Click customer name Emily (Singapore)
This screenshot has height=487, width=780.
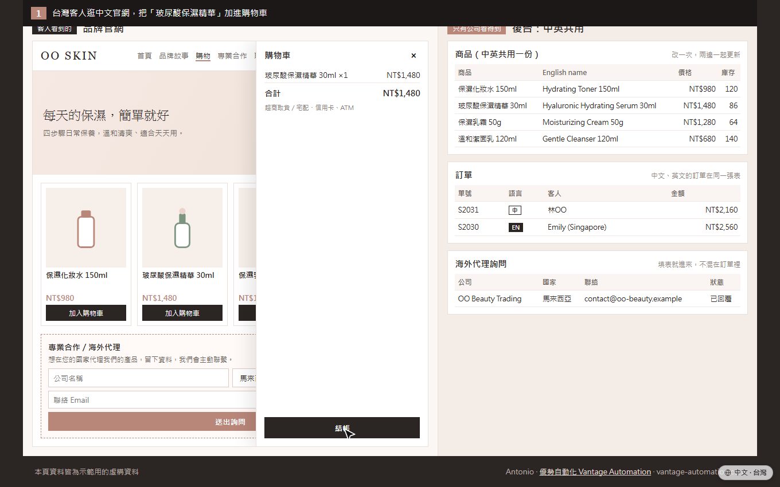[x=577, y=227]
